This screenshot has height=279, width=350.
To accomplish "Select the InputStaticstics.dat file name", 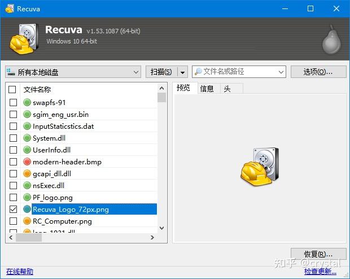I will [63, 127].
